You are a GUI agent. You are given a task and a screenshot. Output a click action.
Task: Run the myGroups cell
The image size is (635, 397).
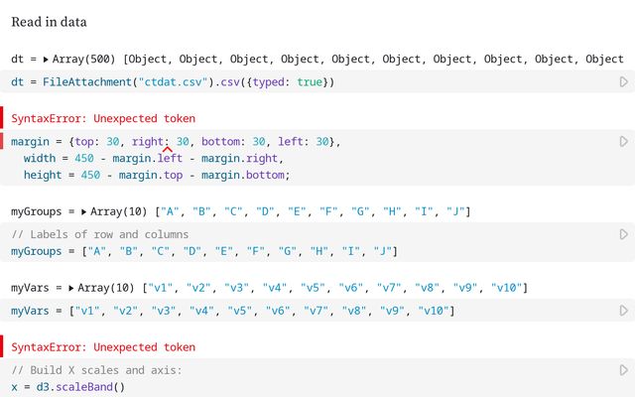tap(624, 234)
